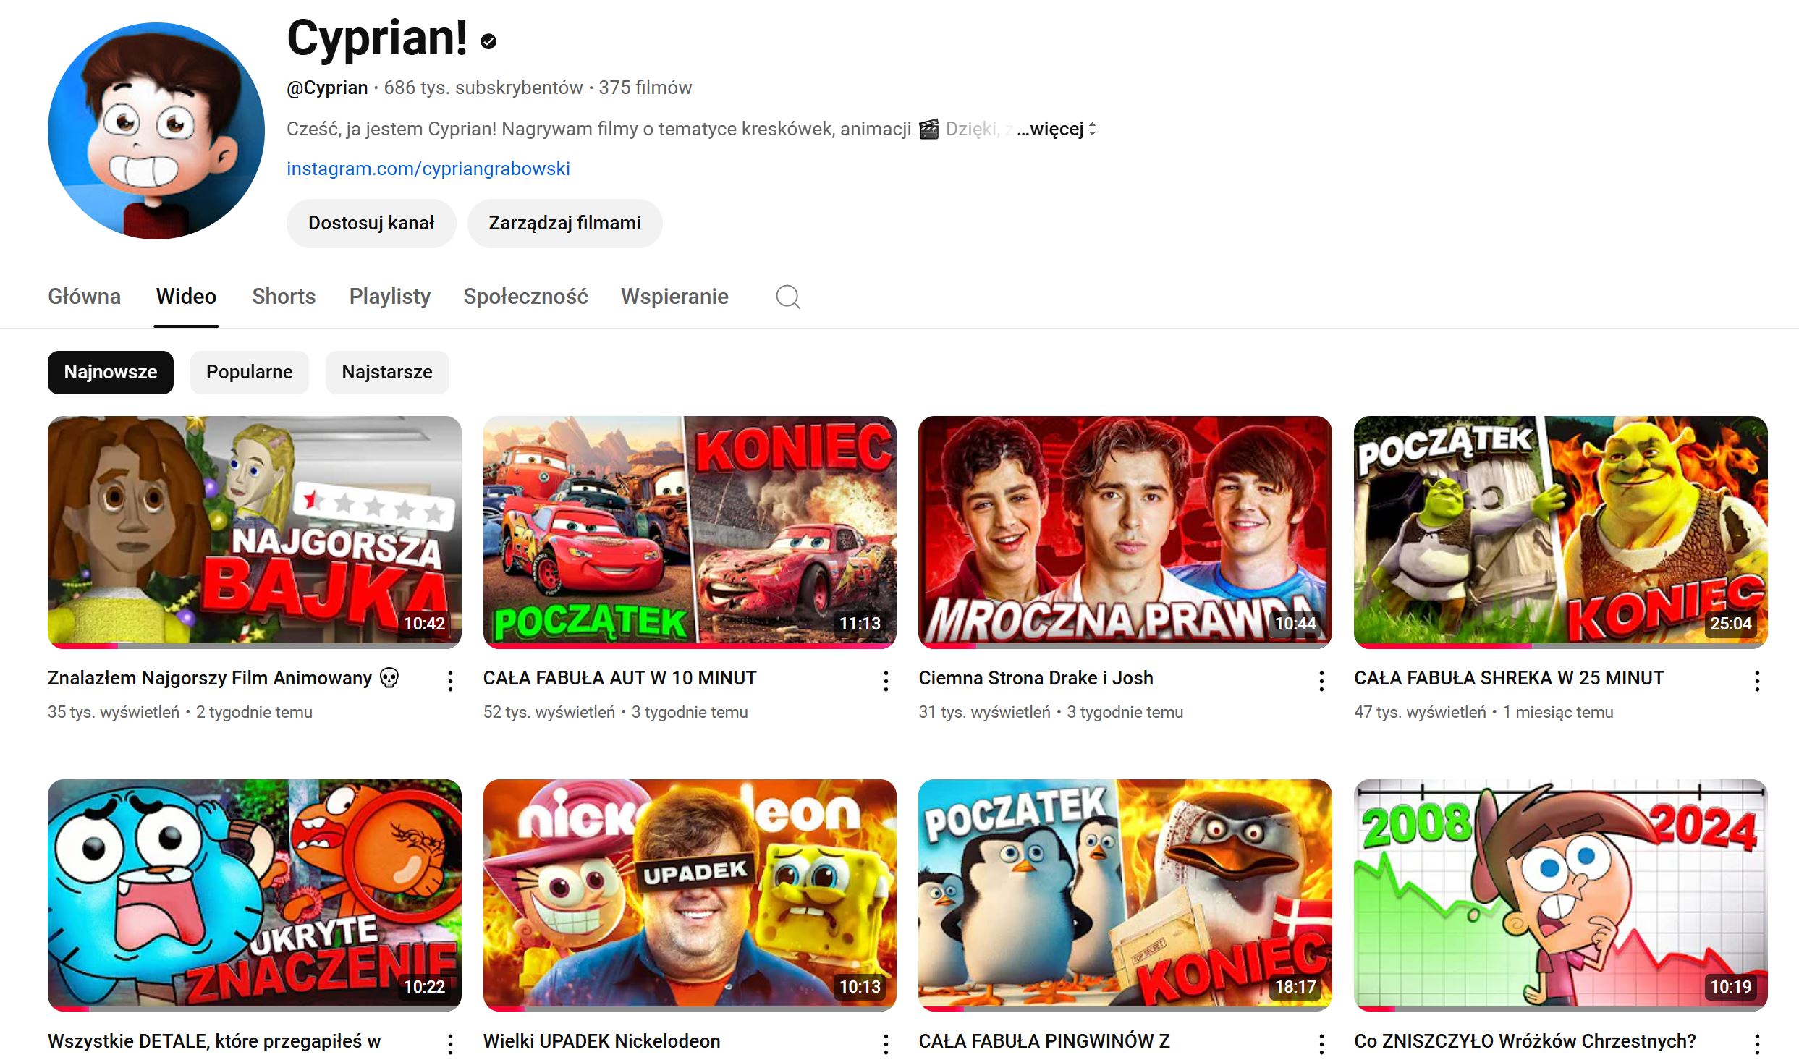Click the @Cyprian channel handle
The width and height of the screenshot is (1799, 1060).
click(x=327, y=88)
